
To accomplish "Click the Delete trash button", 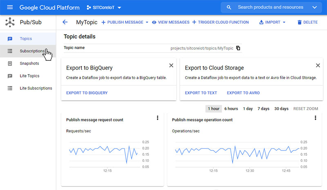I will pyautogui.click(x=307, y=22).
